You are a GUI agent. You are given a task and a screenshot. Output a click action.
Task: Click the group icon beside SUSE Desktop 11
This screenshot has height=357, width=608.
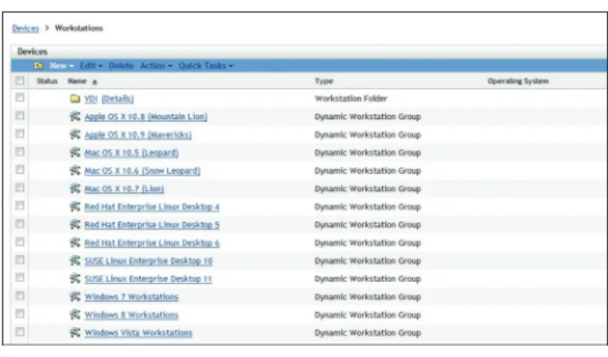pos(75,278)
